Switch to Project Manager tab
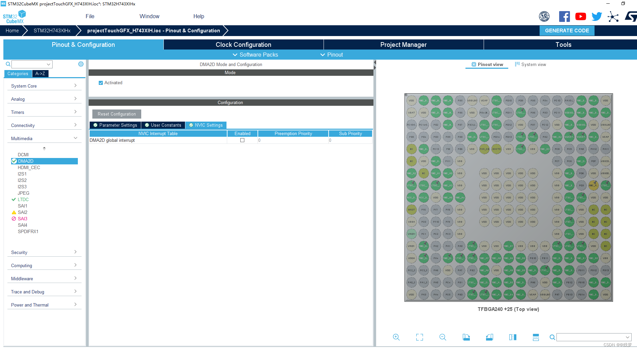The width and height of the screenshot is (637, 350). [x=403, y=44]
